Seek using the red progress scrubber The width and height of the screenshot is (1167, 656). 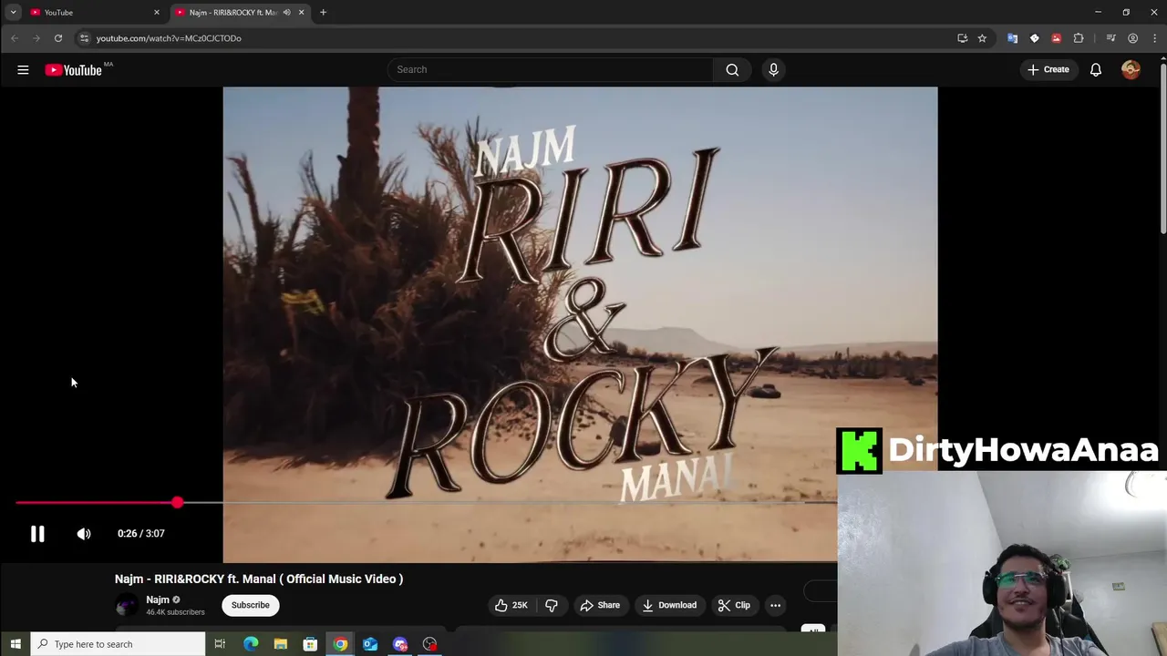click(177, 502)
